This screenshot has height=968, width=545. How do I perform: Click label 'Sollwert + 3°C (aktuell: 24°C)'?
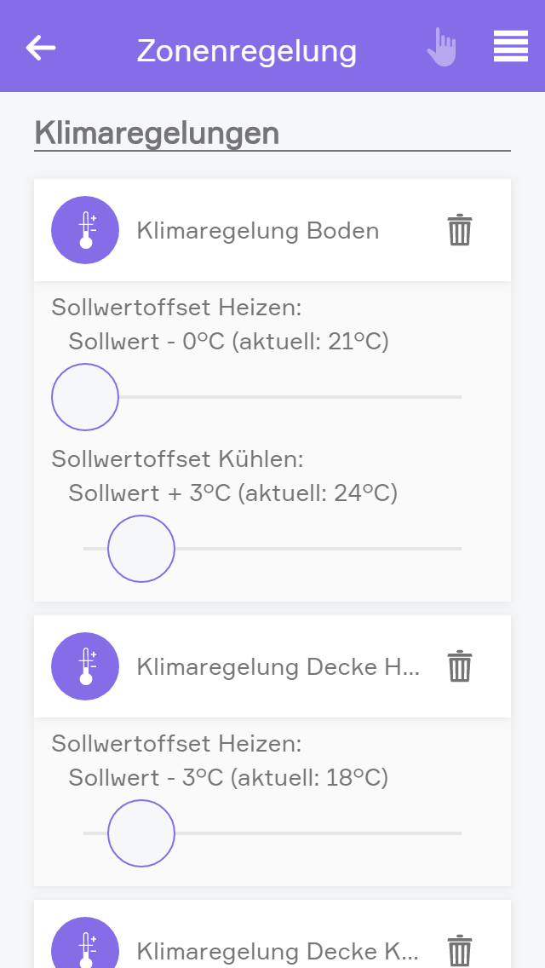coord(232,493)
